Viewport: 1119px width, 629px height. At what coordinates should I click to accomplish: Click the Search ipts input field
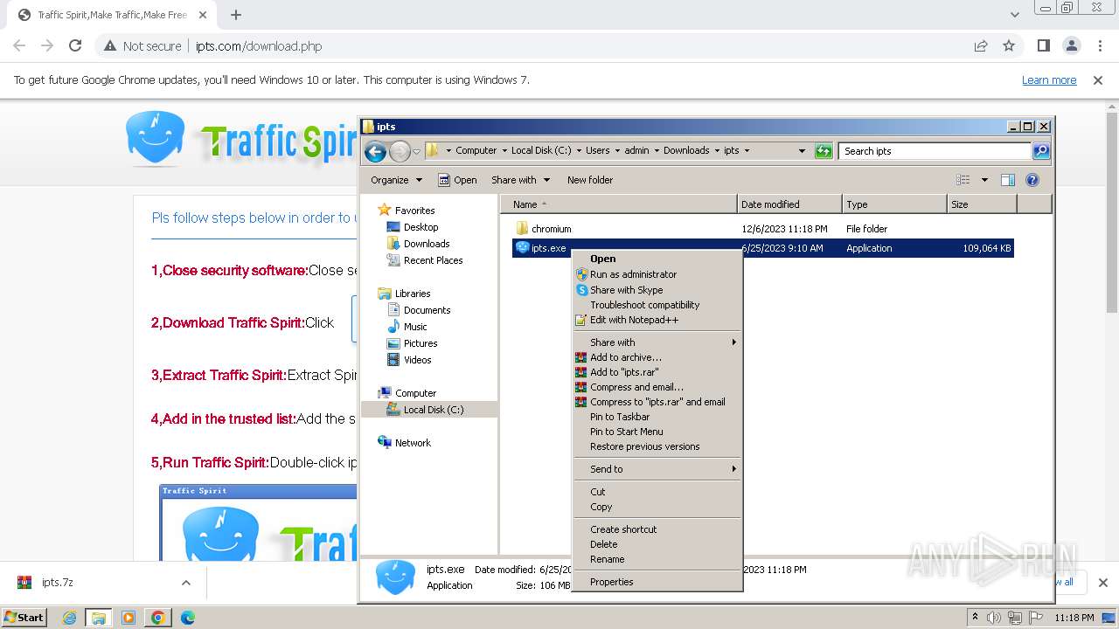pyautogui.click(x=935, y=151)
